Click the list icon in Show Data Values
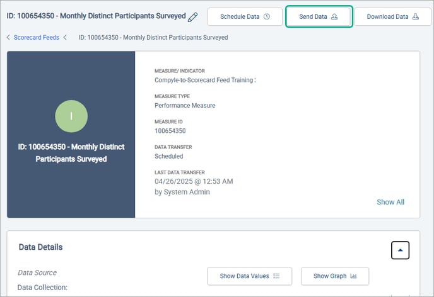434x297 pixels. click(x=278, y=276)
